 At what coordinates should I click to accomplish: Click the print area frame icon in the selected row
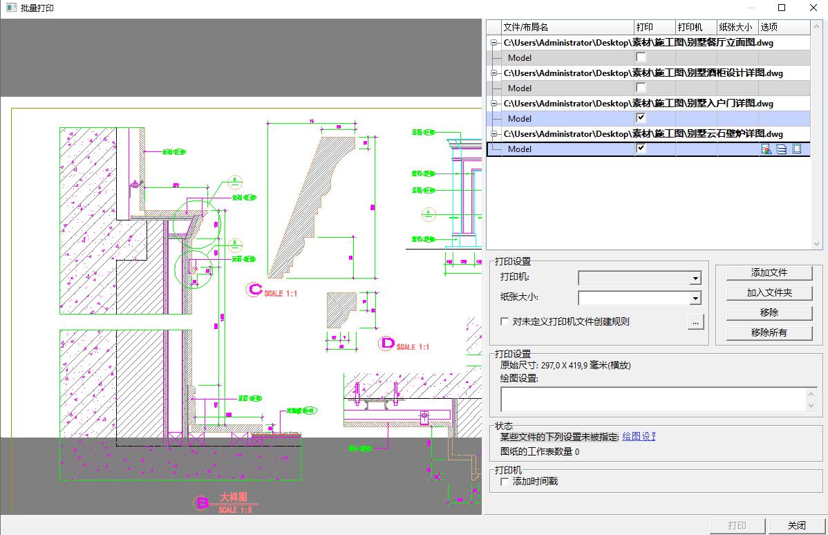click(x=797, y=149)
